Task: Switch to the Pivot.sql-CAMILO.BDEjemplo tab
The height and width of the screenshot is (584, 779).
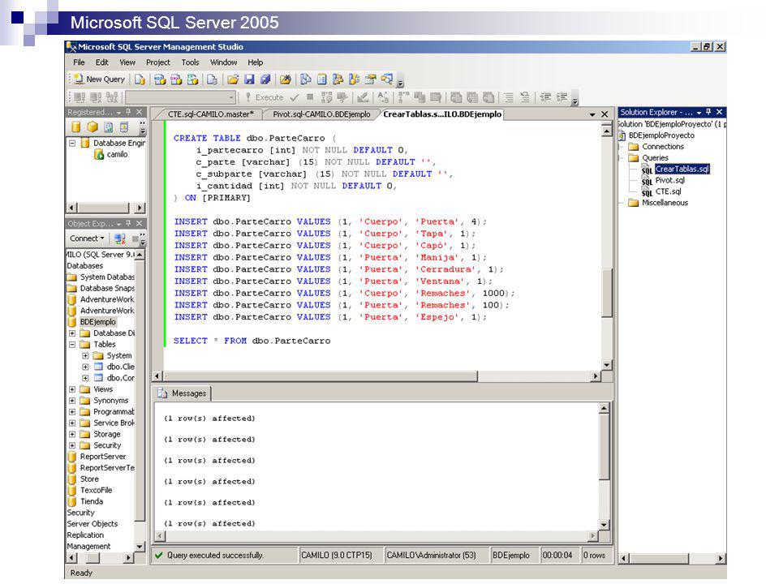Action: (321, 114)
